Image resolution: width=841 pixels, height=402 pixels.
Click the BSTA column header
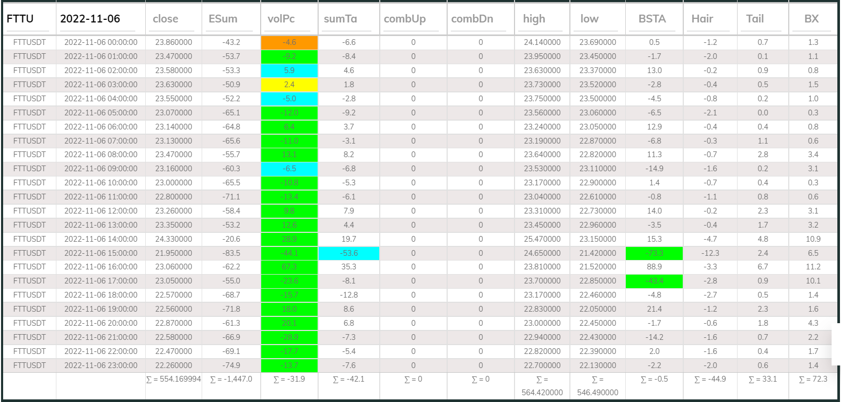pos(652,19)
